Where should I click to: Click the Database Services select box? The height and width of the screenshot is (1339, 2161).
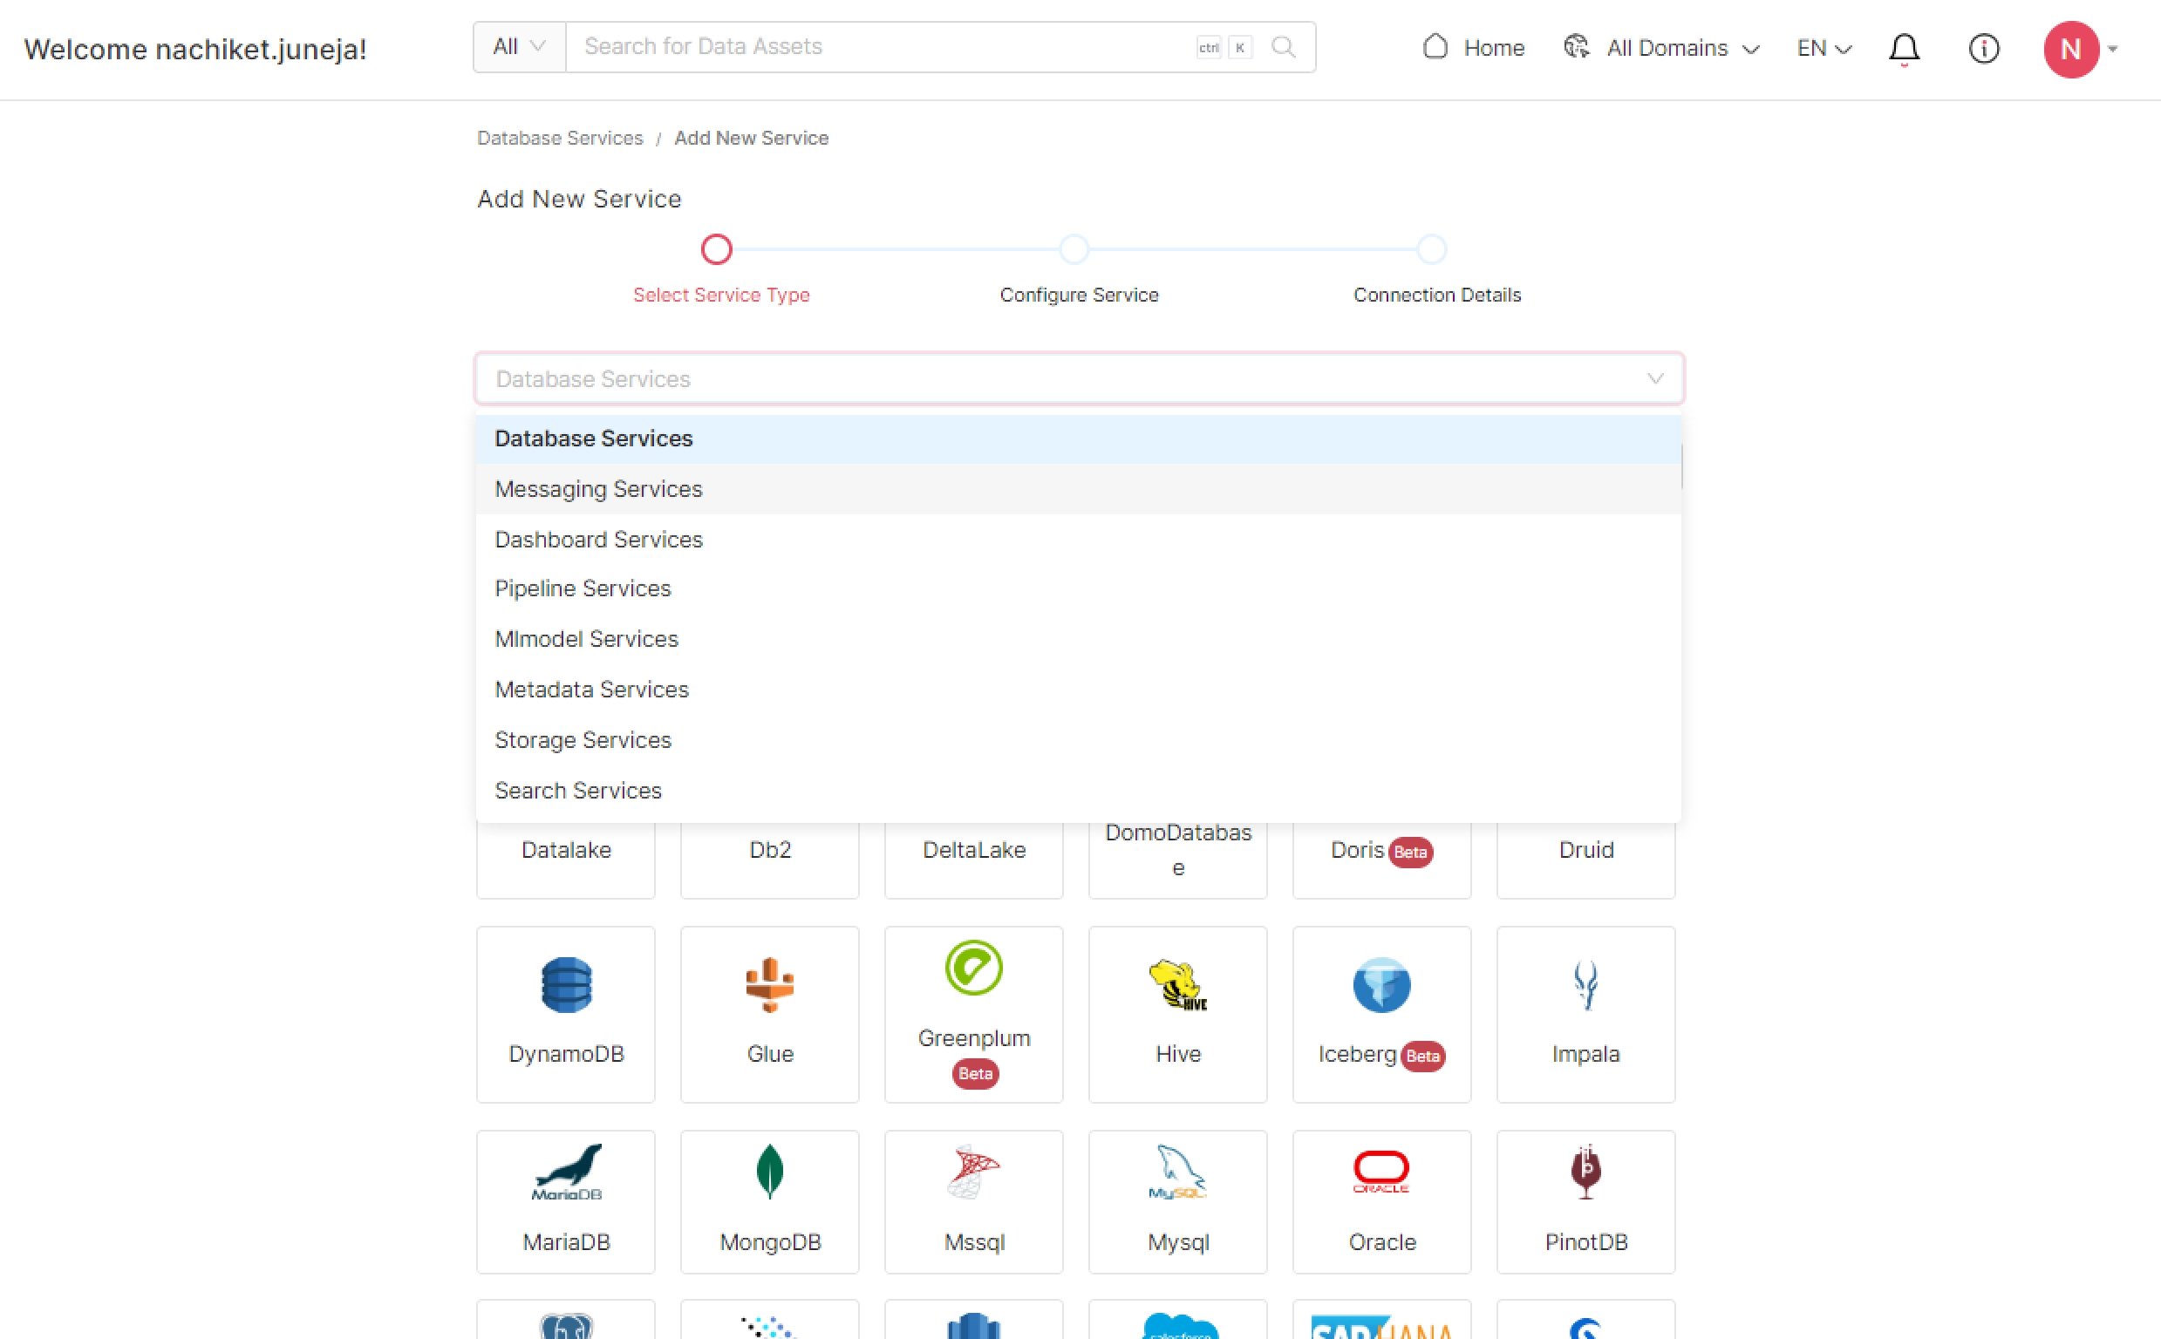coord(1079,378)
